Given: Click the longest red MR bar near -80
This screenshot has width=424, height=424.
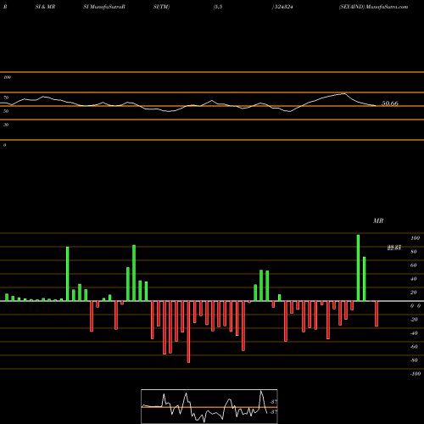Looking at the screenshot, I should click(x=188, y=332).
